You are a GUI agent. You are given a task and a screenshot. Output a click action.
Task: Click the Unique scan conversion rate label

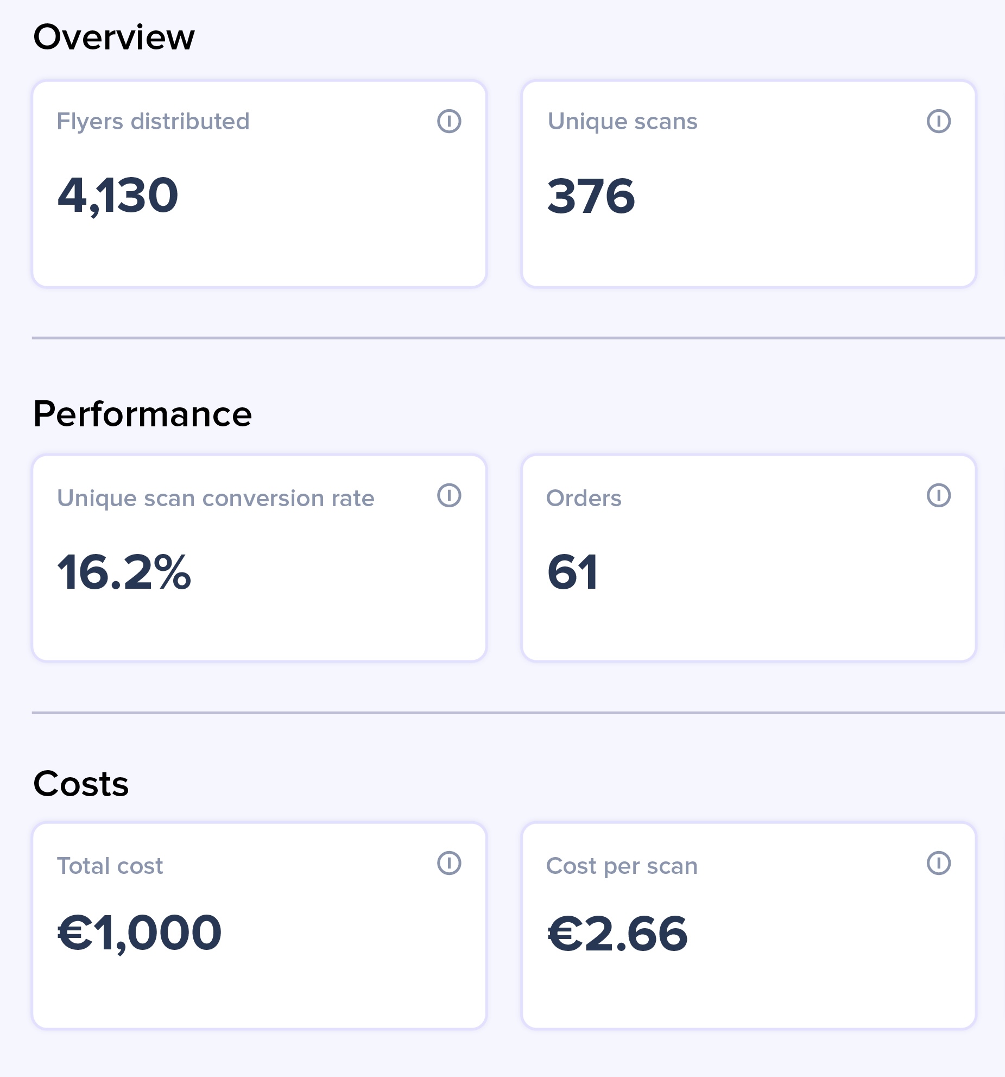(216, 498)
